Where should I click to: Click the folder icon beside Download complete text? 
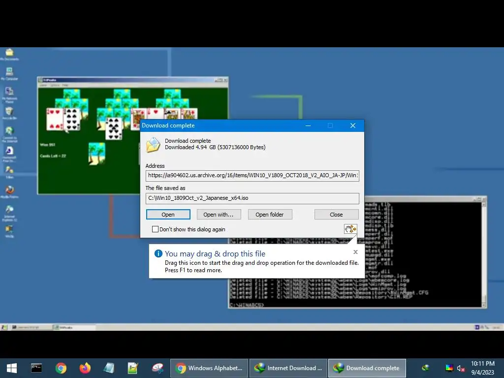pos(153,145)
